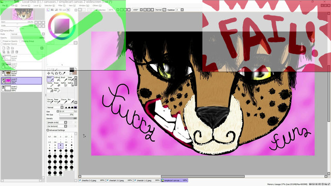Toggle the Clipping Group checkbox
The height and width of the screenshot is (186, 331).
21,41
